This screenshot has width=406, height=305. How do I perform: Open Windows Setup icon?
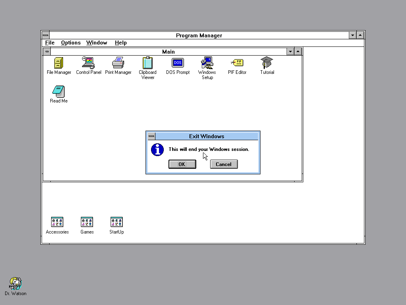tap(207, 63)
